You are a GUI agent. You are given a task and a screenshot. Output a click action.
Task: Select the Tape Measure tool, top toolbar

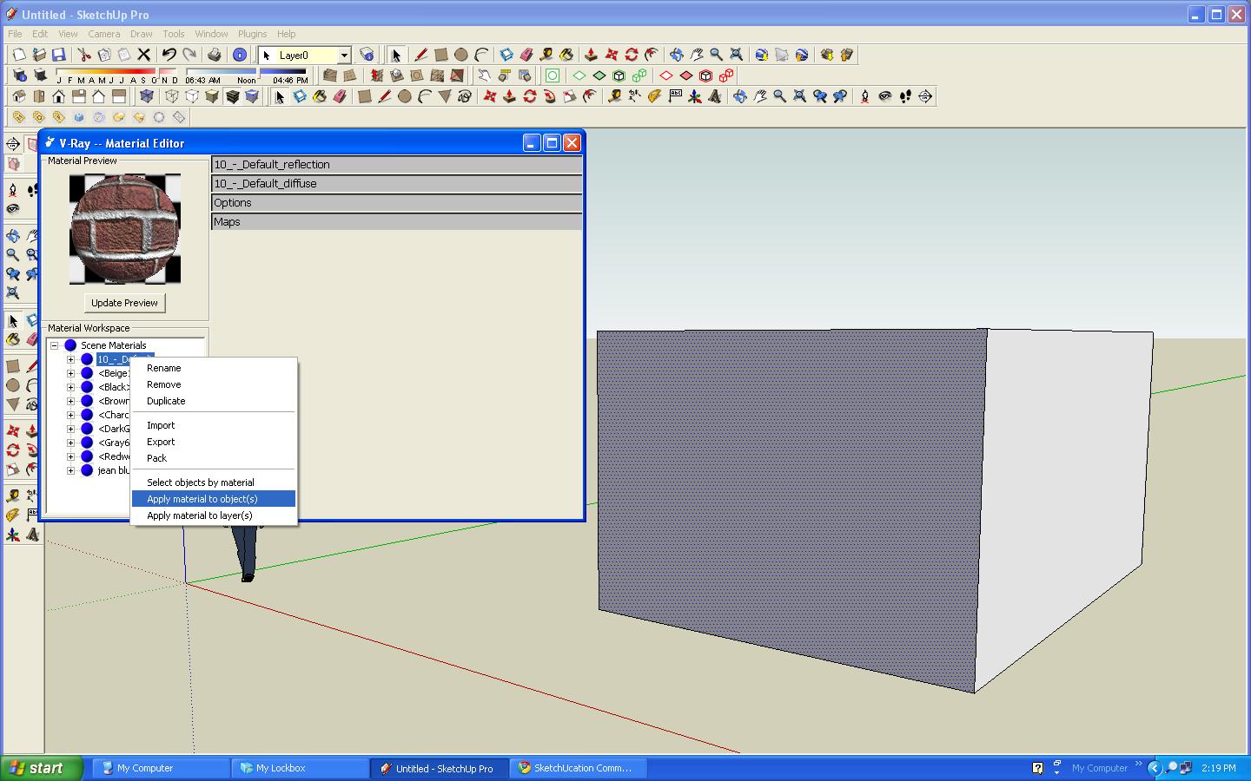pyautogui.click(x=546, y=55)
